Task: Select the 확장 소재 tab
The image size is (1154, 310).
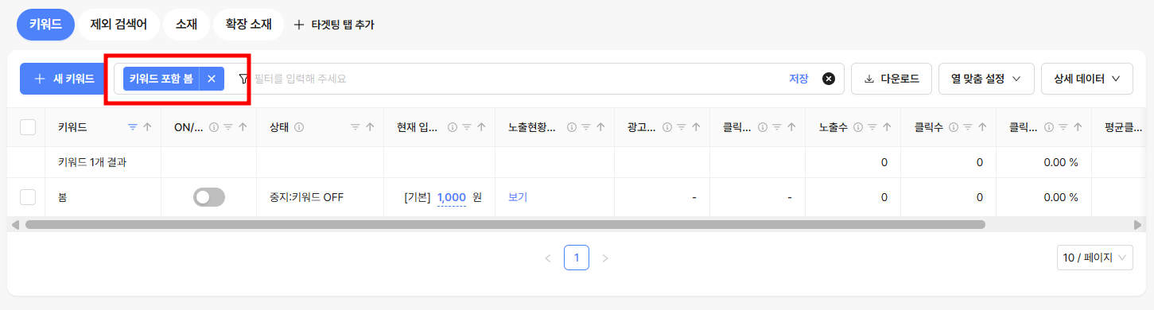Action: click(248, 25)
